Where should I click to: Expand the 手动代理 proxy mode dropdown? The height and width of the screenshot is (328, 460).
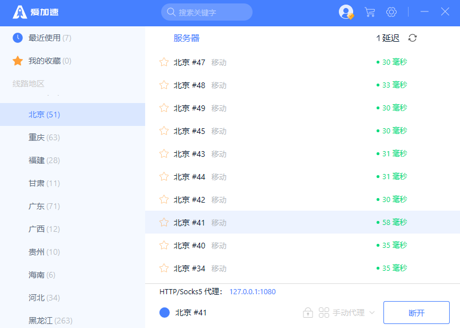click(372, 313)
